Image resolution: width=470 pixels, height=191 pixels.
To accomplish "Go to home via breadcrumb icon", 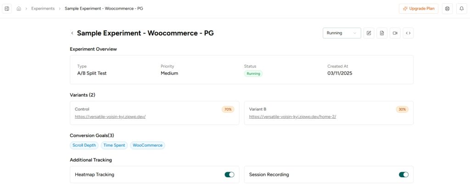I will [19, 9].
